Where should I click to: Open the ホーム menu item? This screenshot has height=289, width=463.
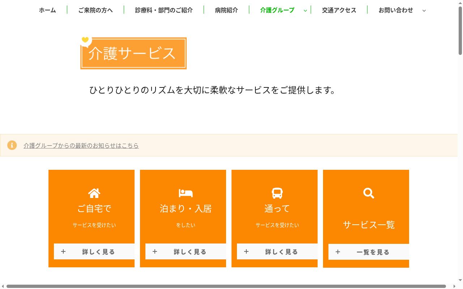(x=47, y=10)
